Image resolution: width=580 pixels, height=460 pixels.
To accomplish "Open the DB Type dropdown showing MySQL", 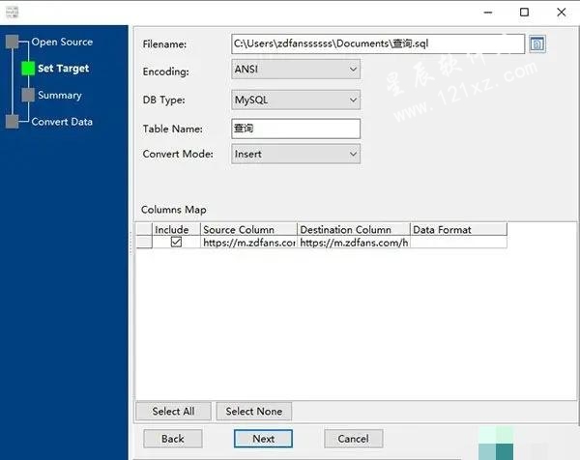I will (296, 100).
